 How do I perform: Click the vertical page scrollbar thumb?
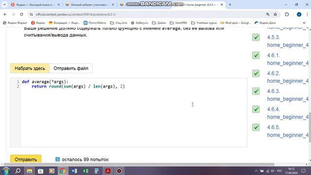pos(310,127)
